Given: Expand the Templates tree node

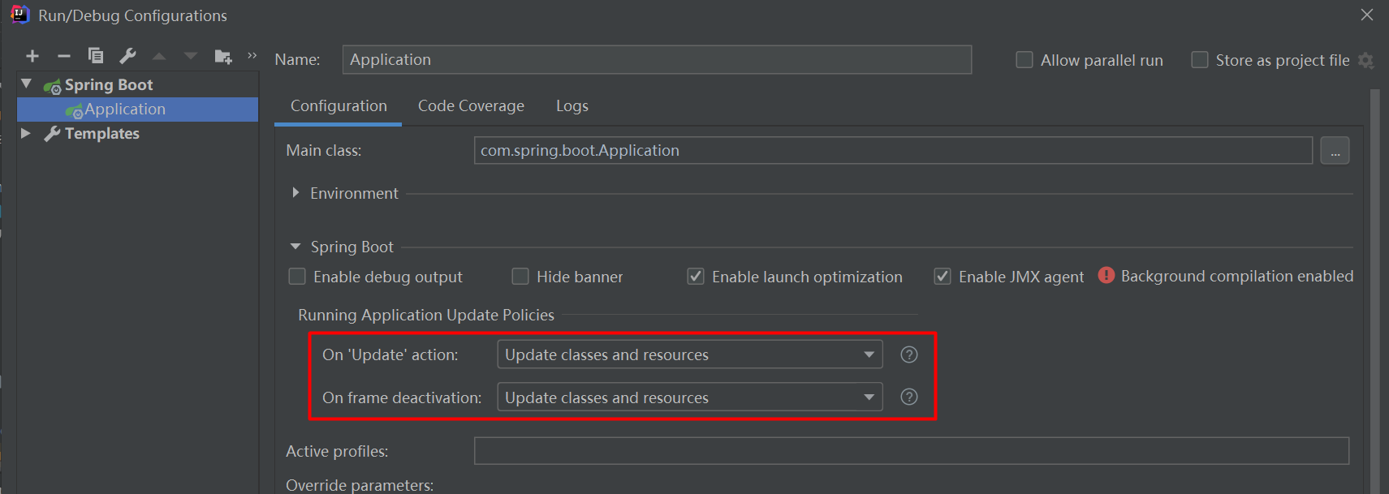Looking at the screenshot, I should [26, 133].
